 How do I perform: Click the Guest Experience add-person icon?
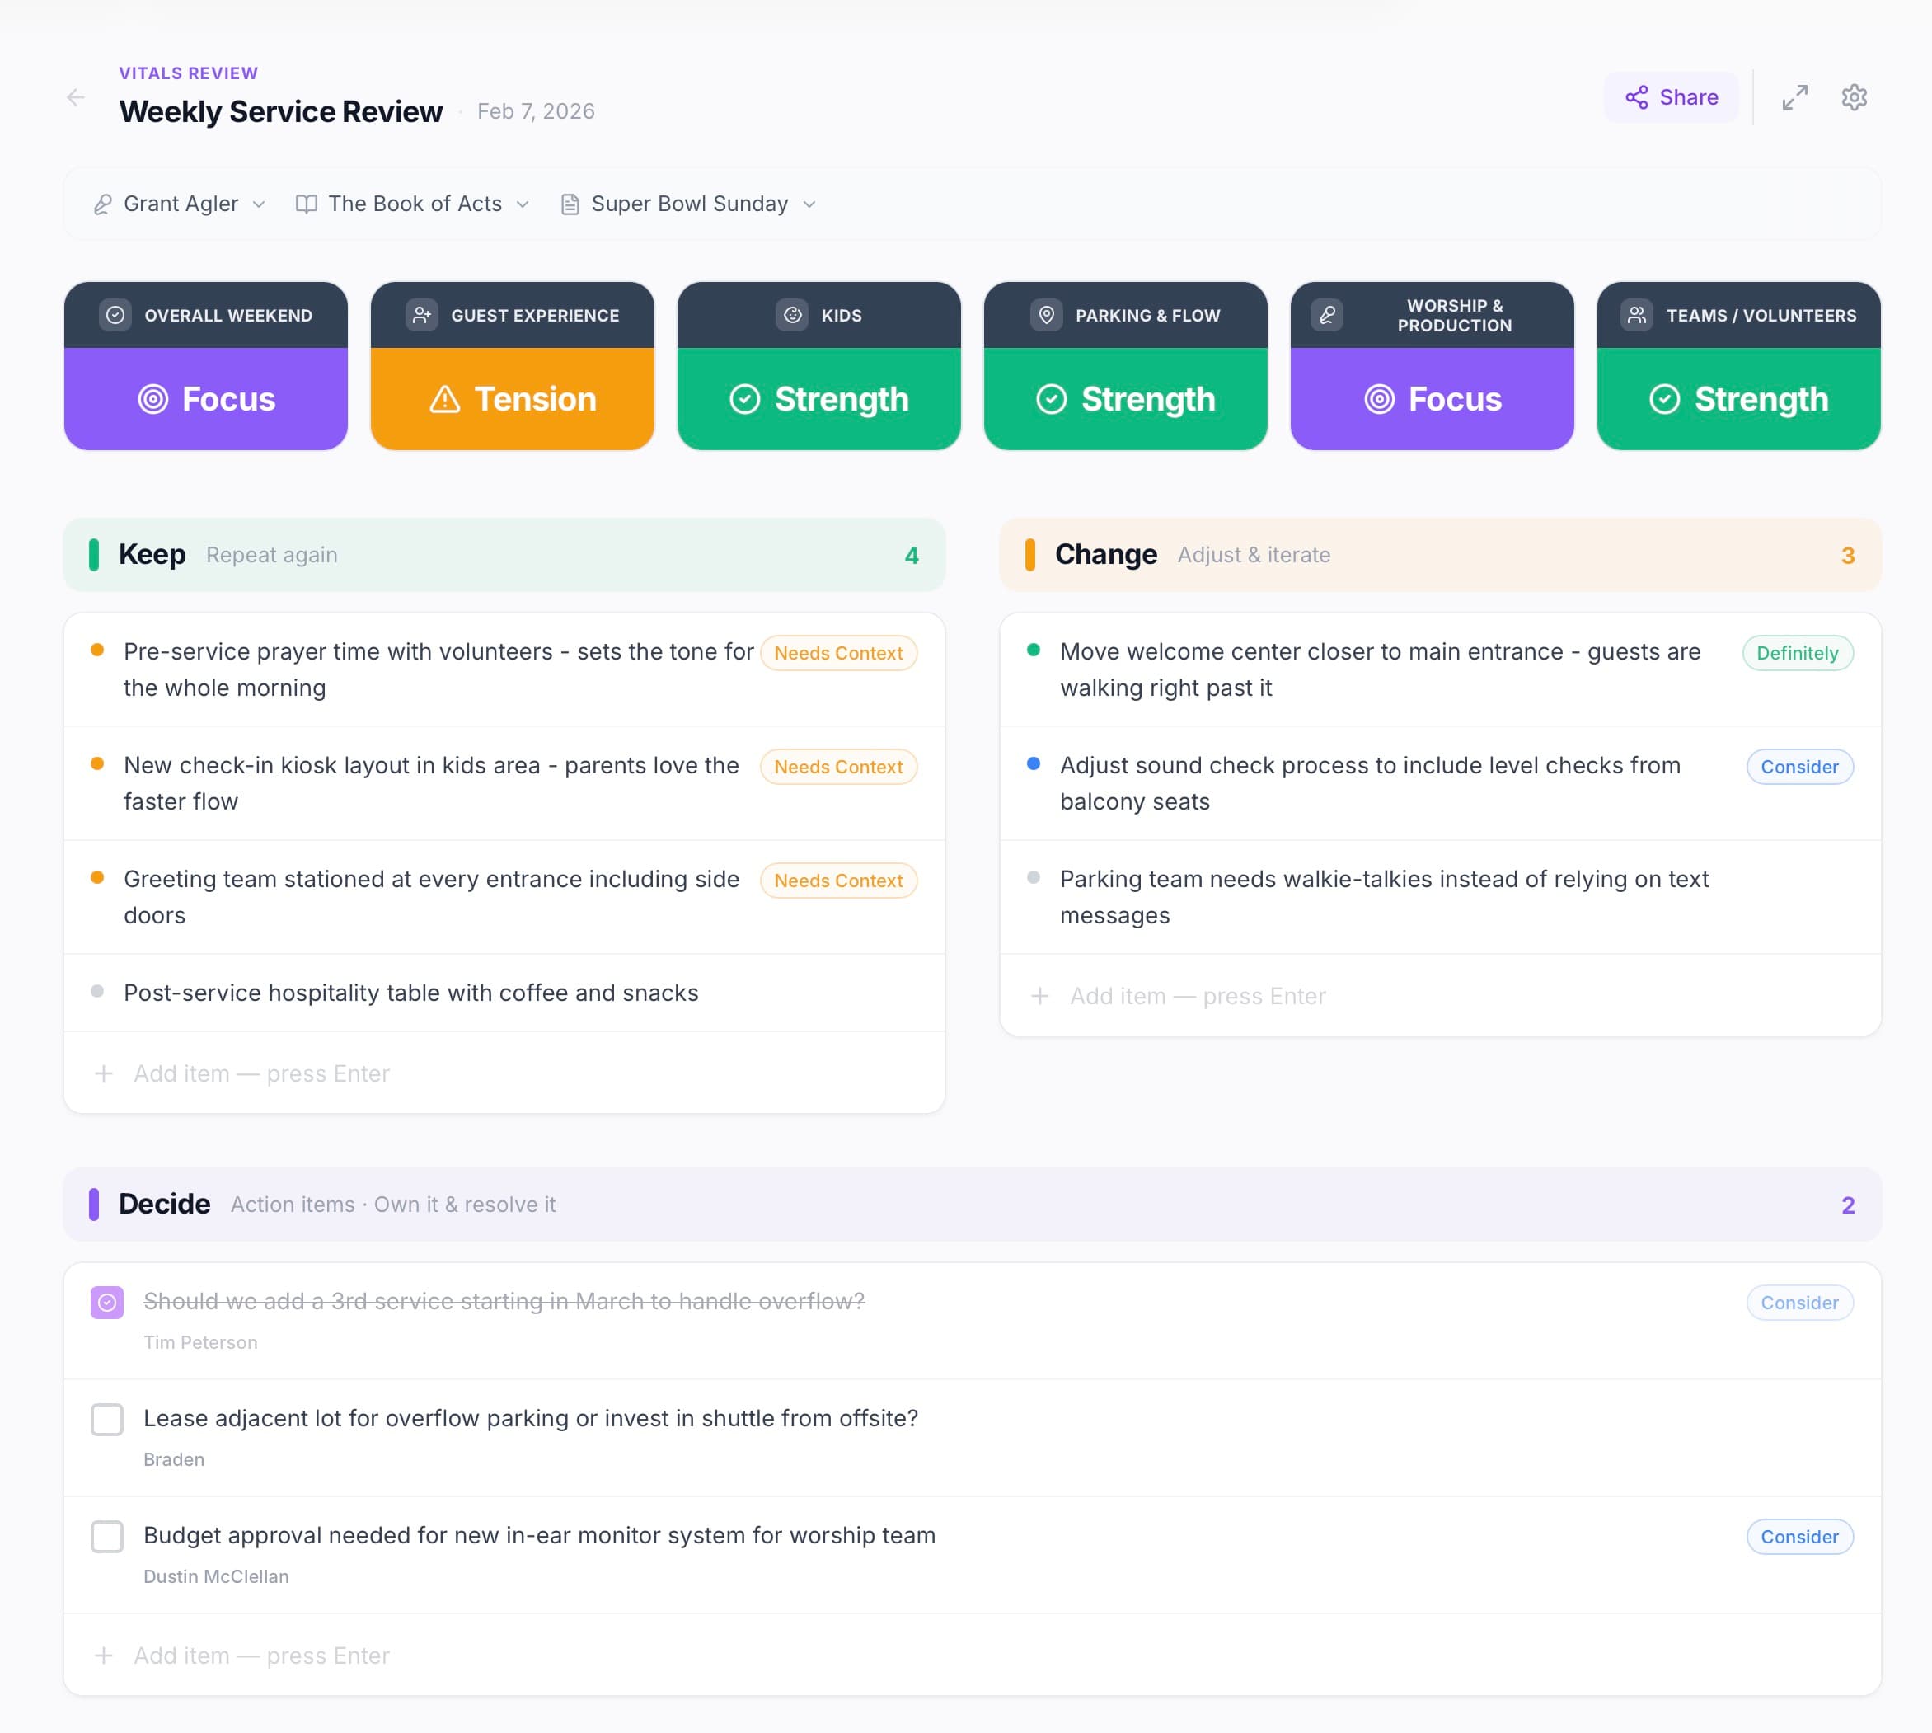click(x=422, y=315)
